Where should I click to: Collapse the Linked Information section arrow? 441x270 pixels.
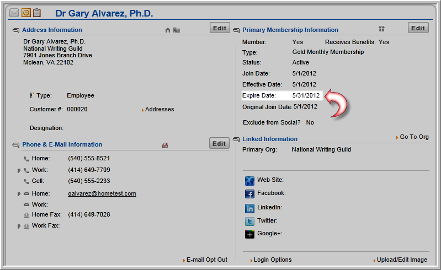pyautogui.click(x=236, y=139)
